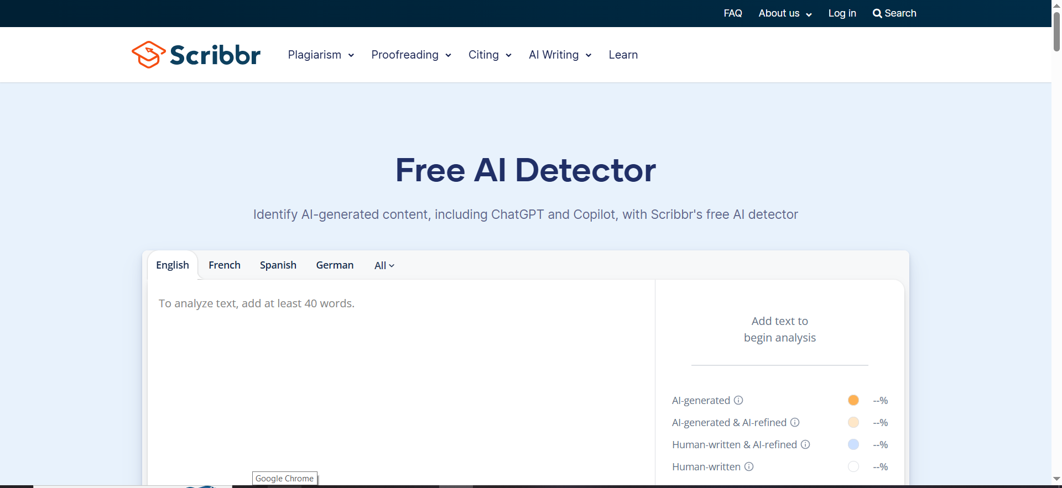
Task: Open the FAQ link
Action: click(x=733, y=13)
